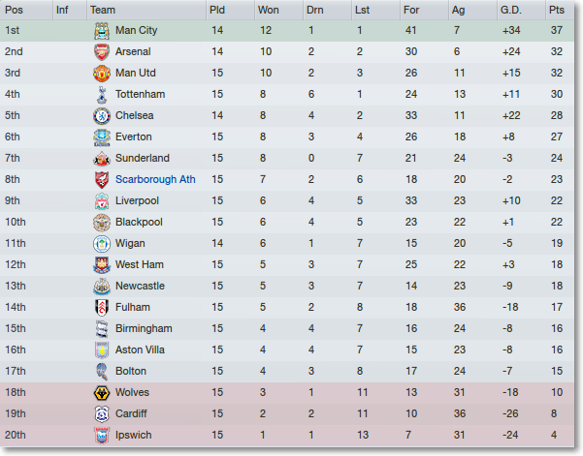Click the Tottenham cockerel badge
Image resolution: width=583 pixels, height=456 pixels.
pos(102,95)
